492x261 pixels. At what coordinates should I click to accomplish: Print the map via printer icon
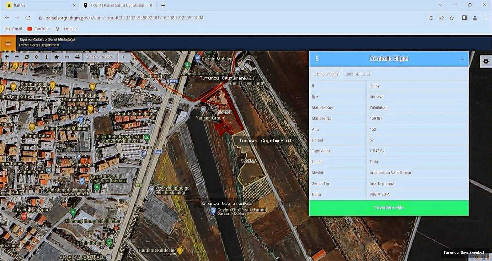(x=77, y=57)
